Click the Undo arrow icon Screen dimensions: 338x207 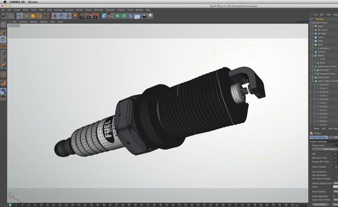(5, 16)
